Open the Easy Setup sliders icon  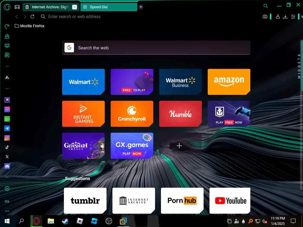point(293,17)
